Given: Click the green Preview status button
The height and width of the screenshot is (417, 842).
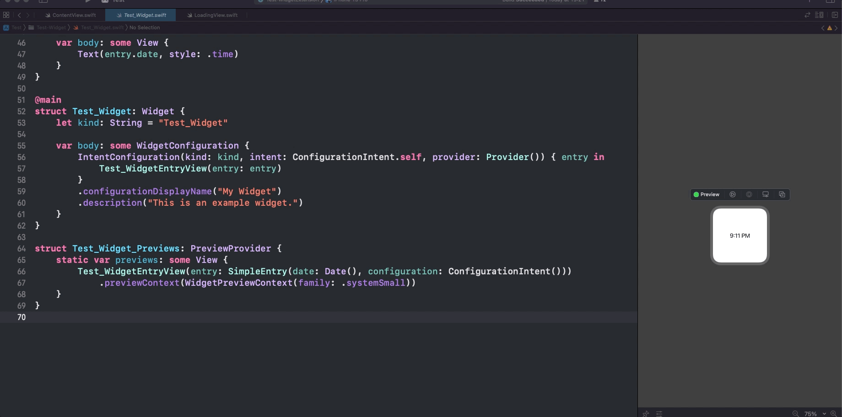Looking at the screenshot, I should click(x=707, y=194).
